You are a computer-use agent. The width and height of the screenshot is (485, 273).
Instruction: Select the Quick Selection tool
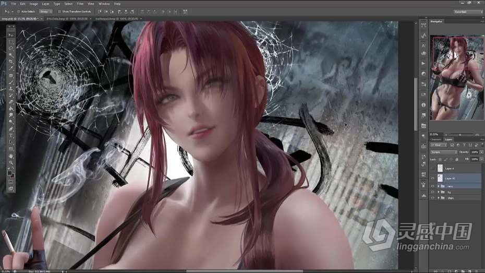(11, 55)
